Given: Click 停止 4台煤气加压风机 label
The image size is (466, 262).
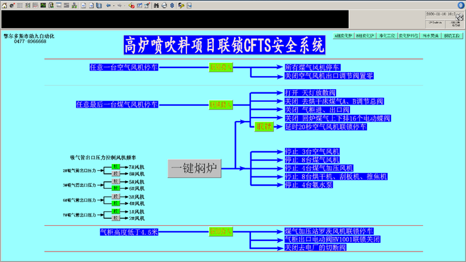Looking at the screenshot, I should pyautogui.click(x=319, y=168).
